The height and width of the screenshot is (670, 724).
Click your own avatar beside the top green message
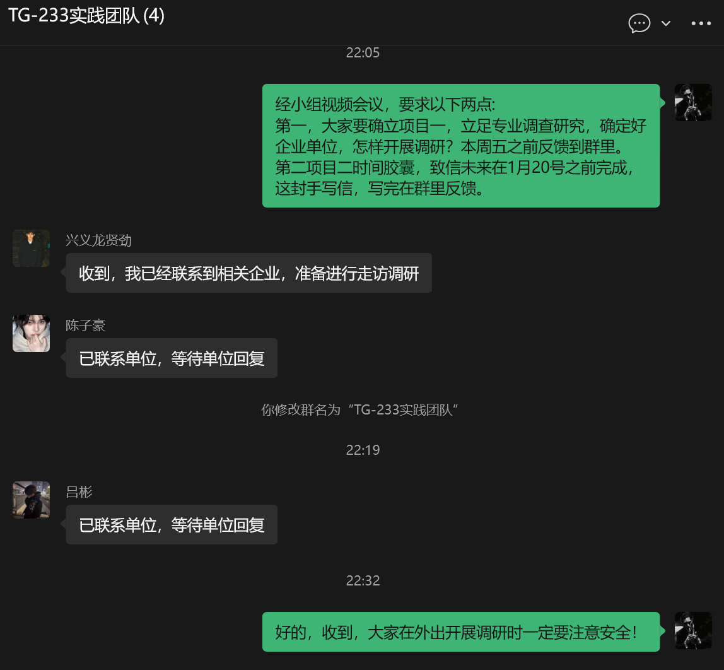[x=693, y=102]
